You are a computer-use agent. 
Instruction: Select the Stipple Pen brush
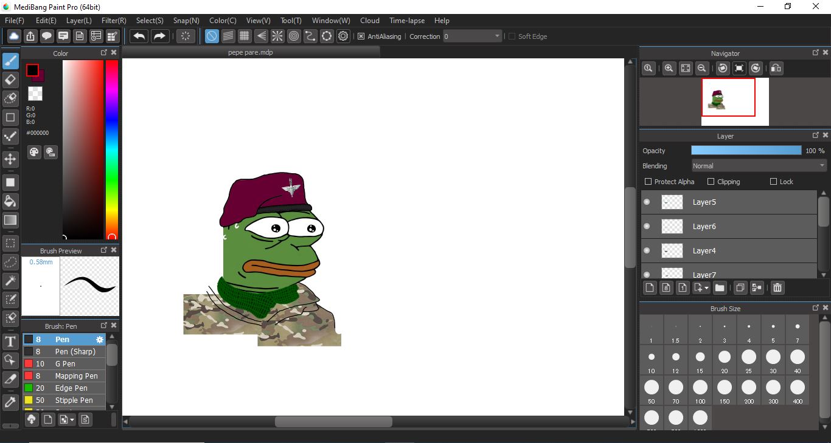(x=64, y=400)
